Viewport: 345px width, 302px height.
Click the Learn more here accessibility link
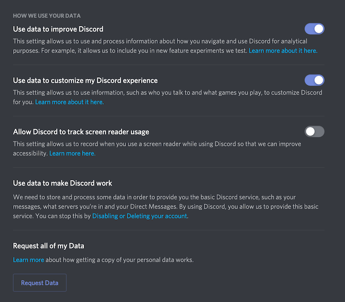(72, 153)
